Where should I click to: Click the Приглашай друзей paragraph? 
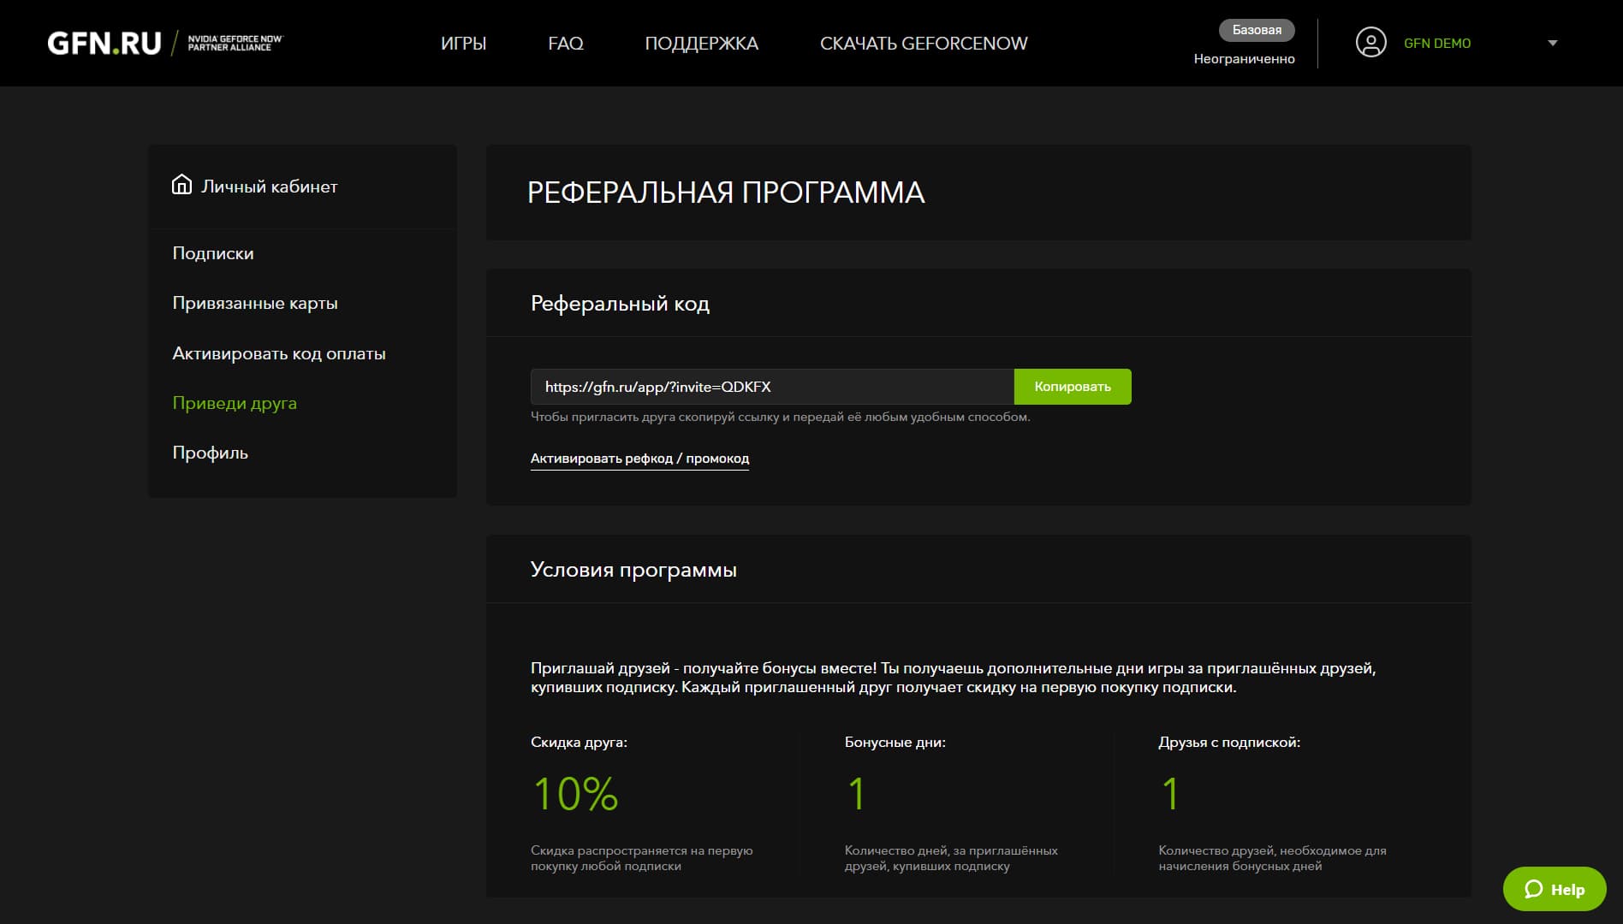tap(953, 678)
